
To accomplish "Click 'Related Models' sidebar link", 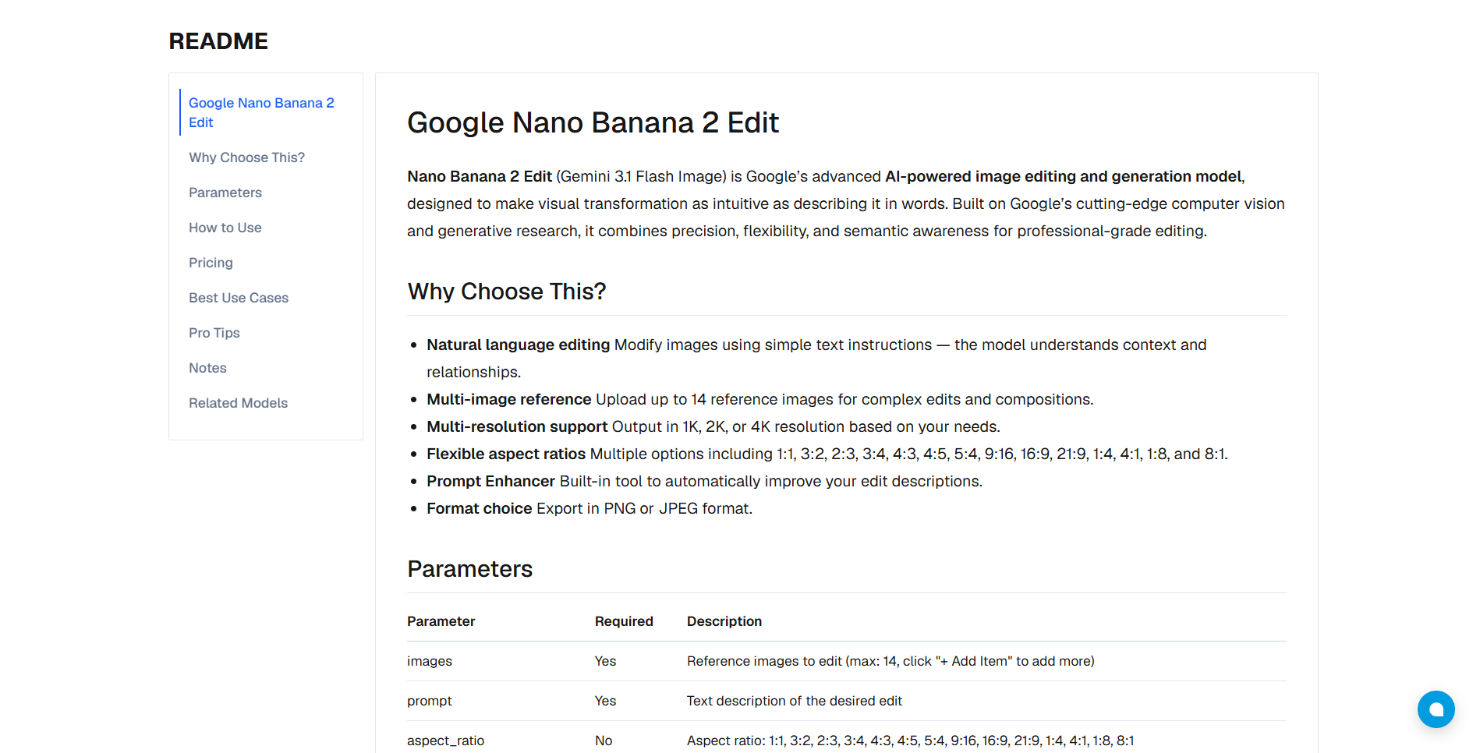I will 238,403.
